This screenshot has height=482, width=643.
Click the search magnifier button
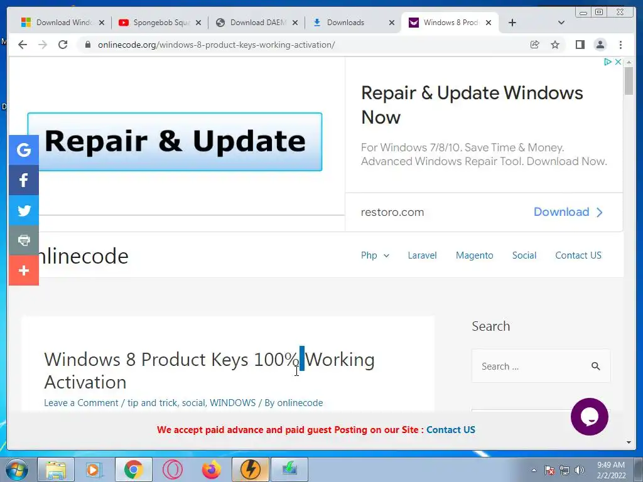click(x=595, y=366)
